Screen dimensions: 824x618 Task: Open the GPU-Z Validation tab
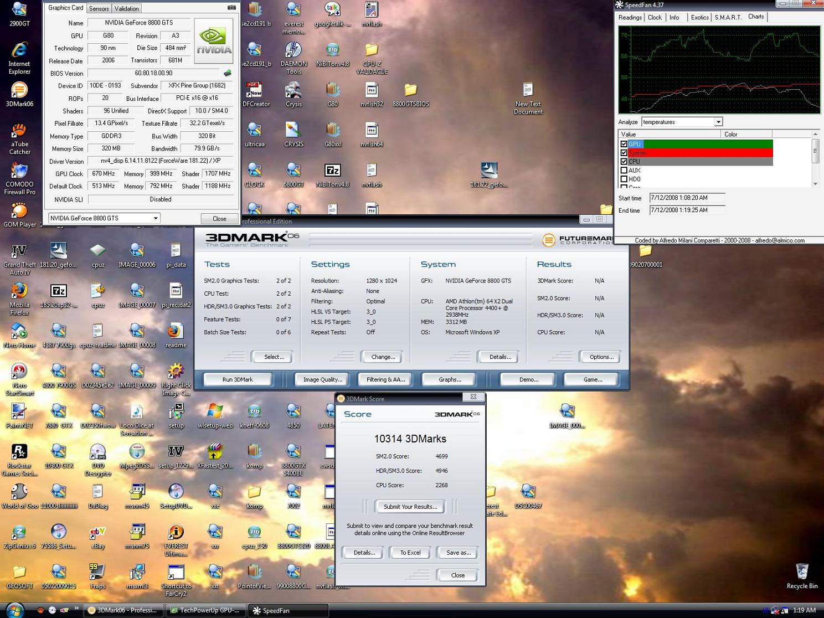coord(127,8)
